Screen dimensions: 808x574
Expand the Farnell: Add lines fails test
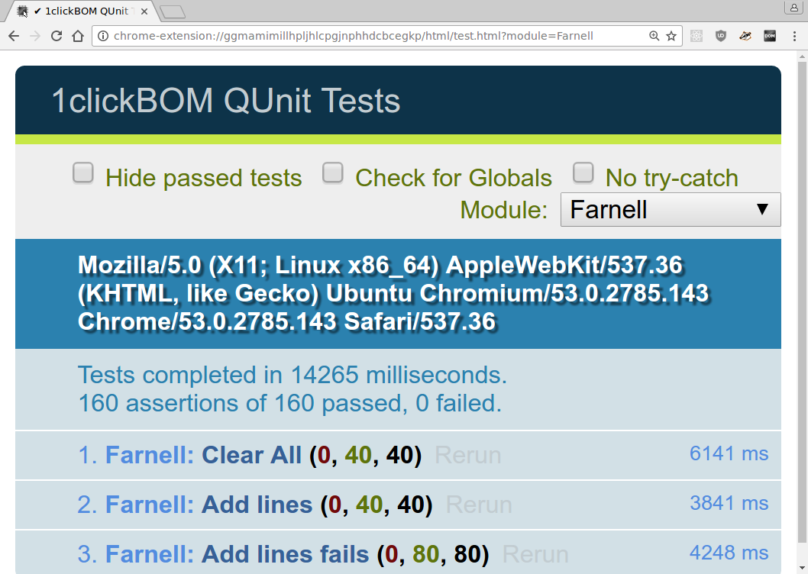285,555
